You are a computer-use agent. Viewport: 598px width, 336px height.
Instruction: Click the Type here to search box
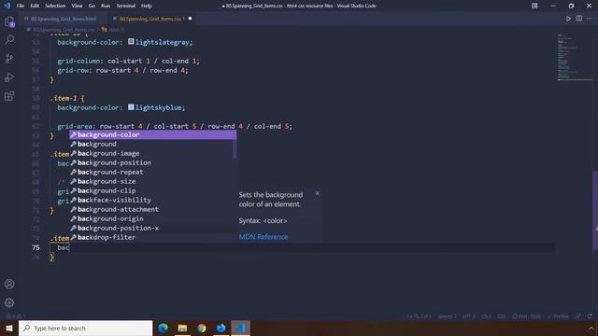pos(85,328)
